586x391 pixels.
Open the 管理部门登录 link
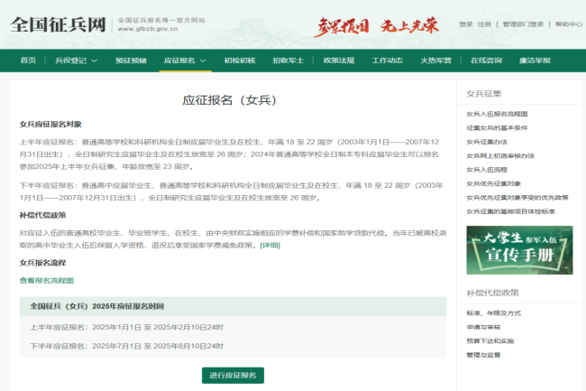(523, 24)
